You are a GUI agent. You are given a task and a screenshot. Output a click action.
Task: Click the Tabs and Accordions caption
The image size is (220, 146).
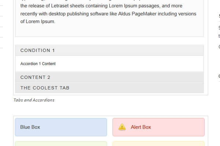coord(34,100)
